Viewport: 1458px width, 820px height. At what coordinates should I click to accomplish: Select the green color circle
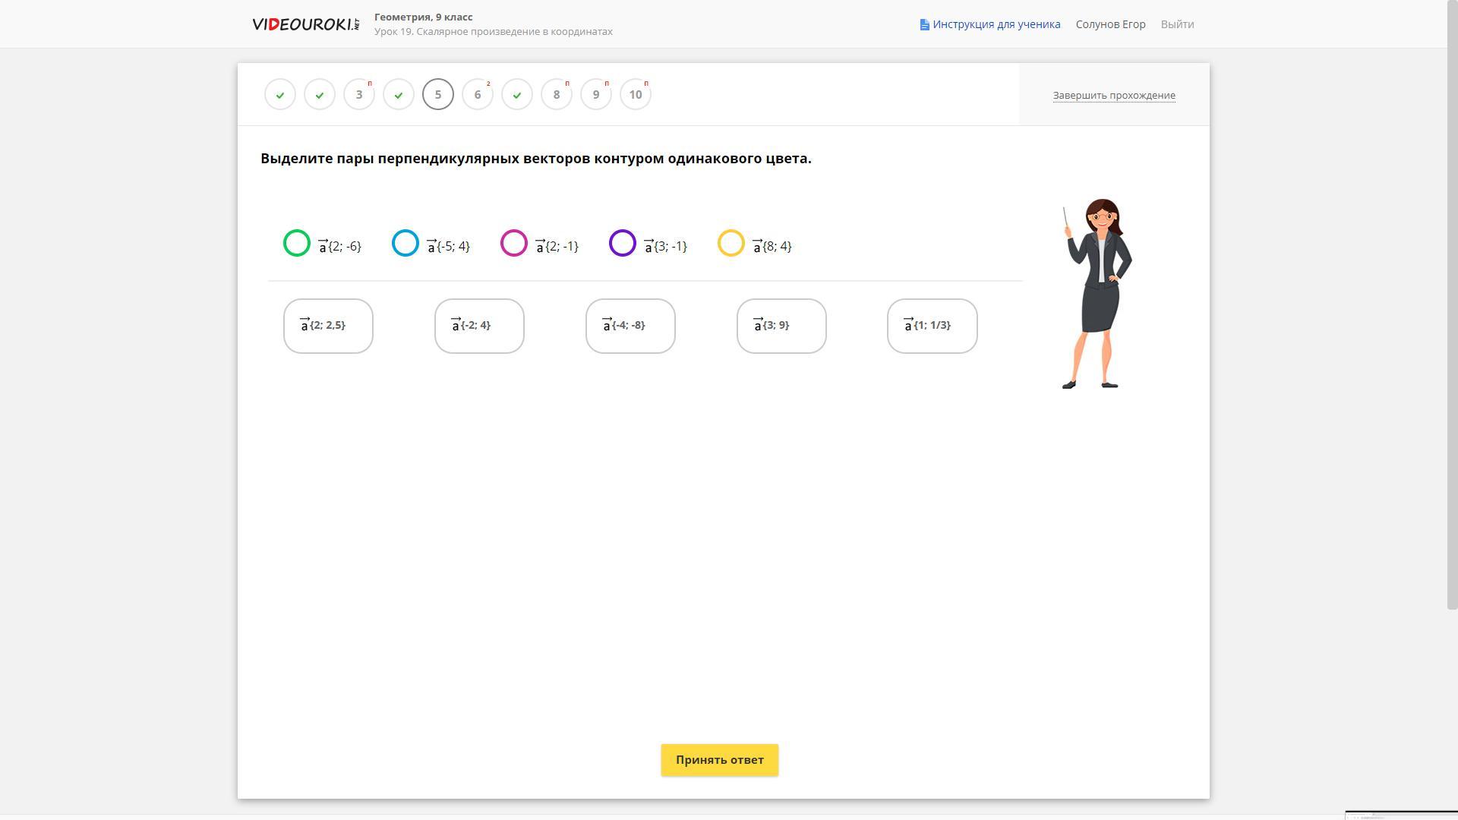coord(297,243)
